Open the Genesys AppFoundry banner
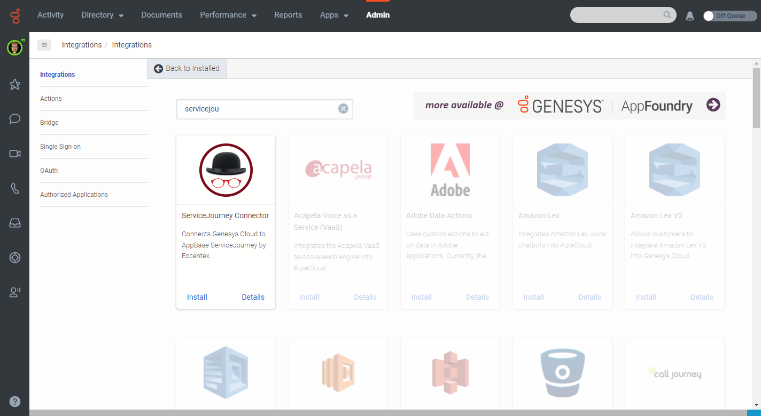The width and height of the screenshot is (761, 416). click(x=570, y=106)
